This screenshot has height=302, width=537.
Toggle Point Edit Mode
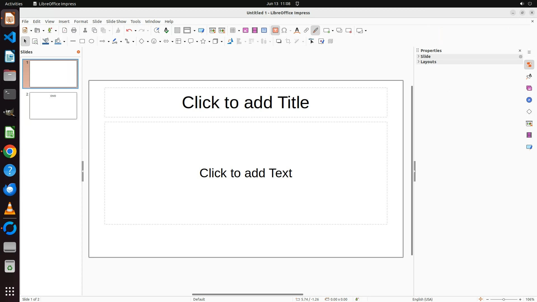(312, 41)
